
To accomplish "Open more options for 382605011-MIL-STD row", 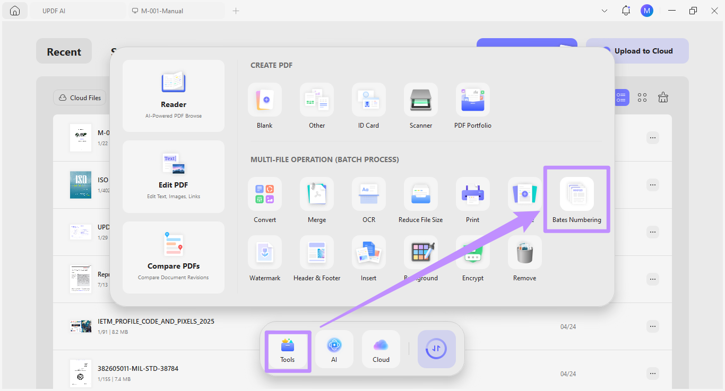I will pyautogui.click(x=653, y=373).
